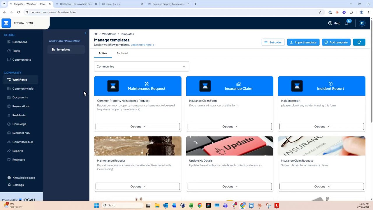The height and width of the screenshot is (210, 373).
Task: Open Settings gear in sidebar
Action: click(9, 185)
